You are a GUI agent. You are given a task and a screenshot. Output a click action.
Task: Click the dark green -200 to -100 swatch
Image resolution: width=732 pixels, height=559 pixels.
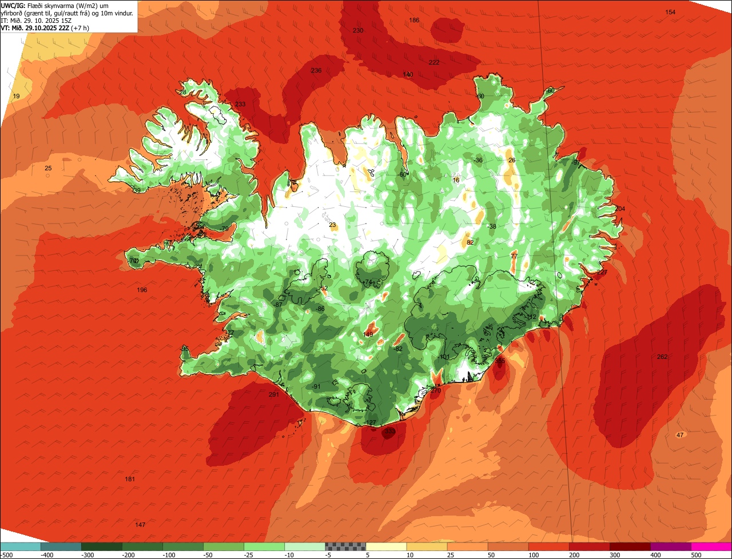pos(142,546)
